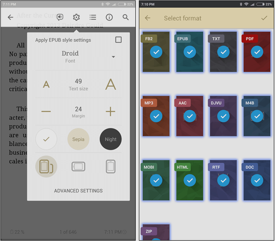
Task: Toggle PDF format card
Action: (257, 52)
